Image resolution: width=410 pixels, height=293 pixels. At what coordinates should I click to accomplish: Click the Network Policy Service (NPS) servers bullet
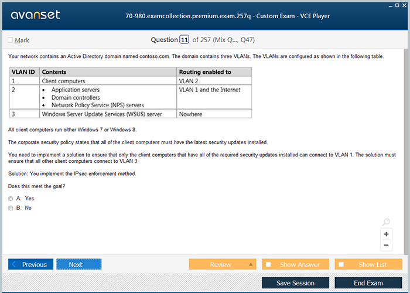coord(98,105)
